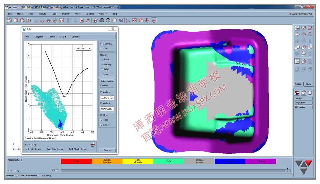The image size is (320, 184).
Task: Open the Layer menu in FLD dialog
Action: click(x=52, y=37)
